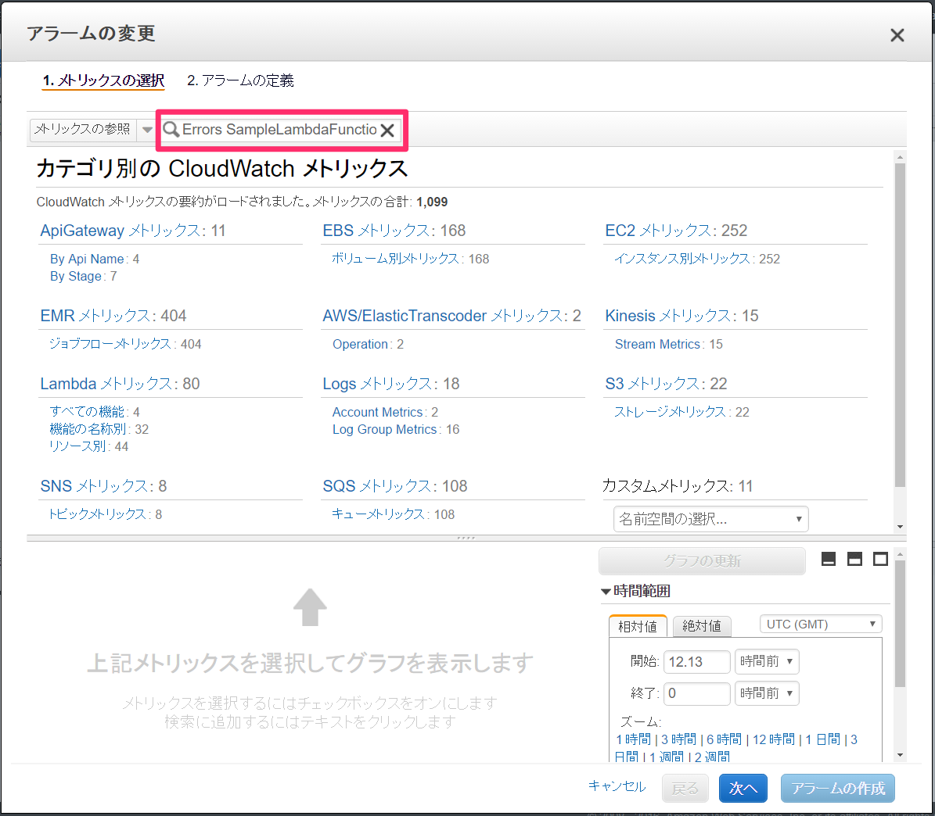Select the 相対値 tab
Image resolution: width=935 pixels, height=816 pixels.
[x=638, y=626]
